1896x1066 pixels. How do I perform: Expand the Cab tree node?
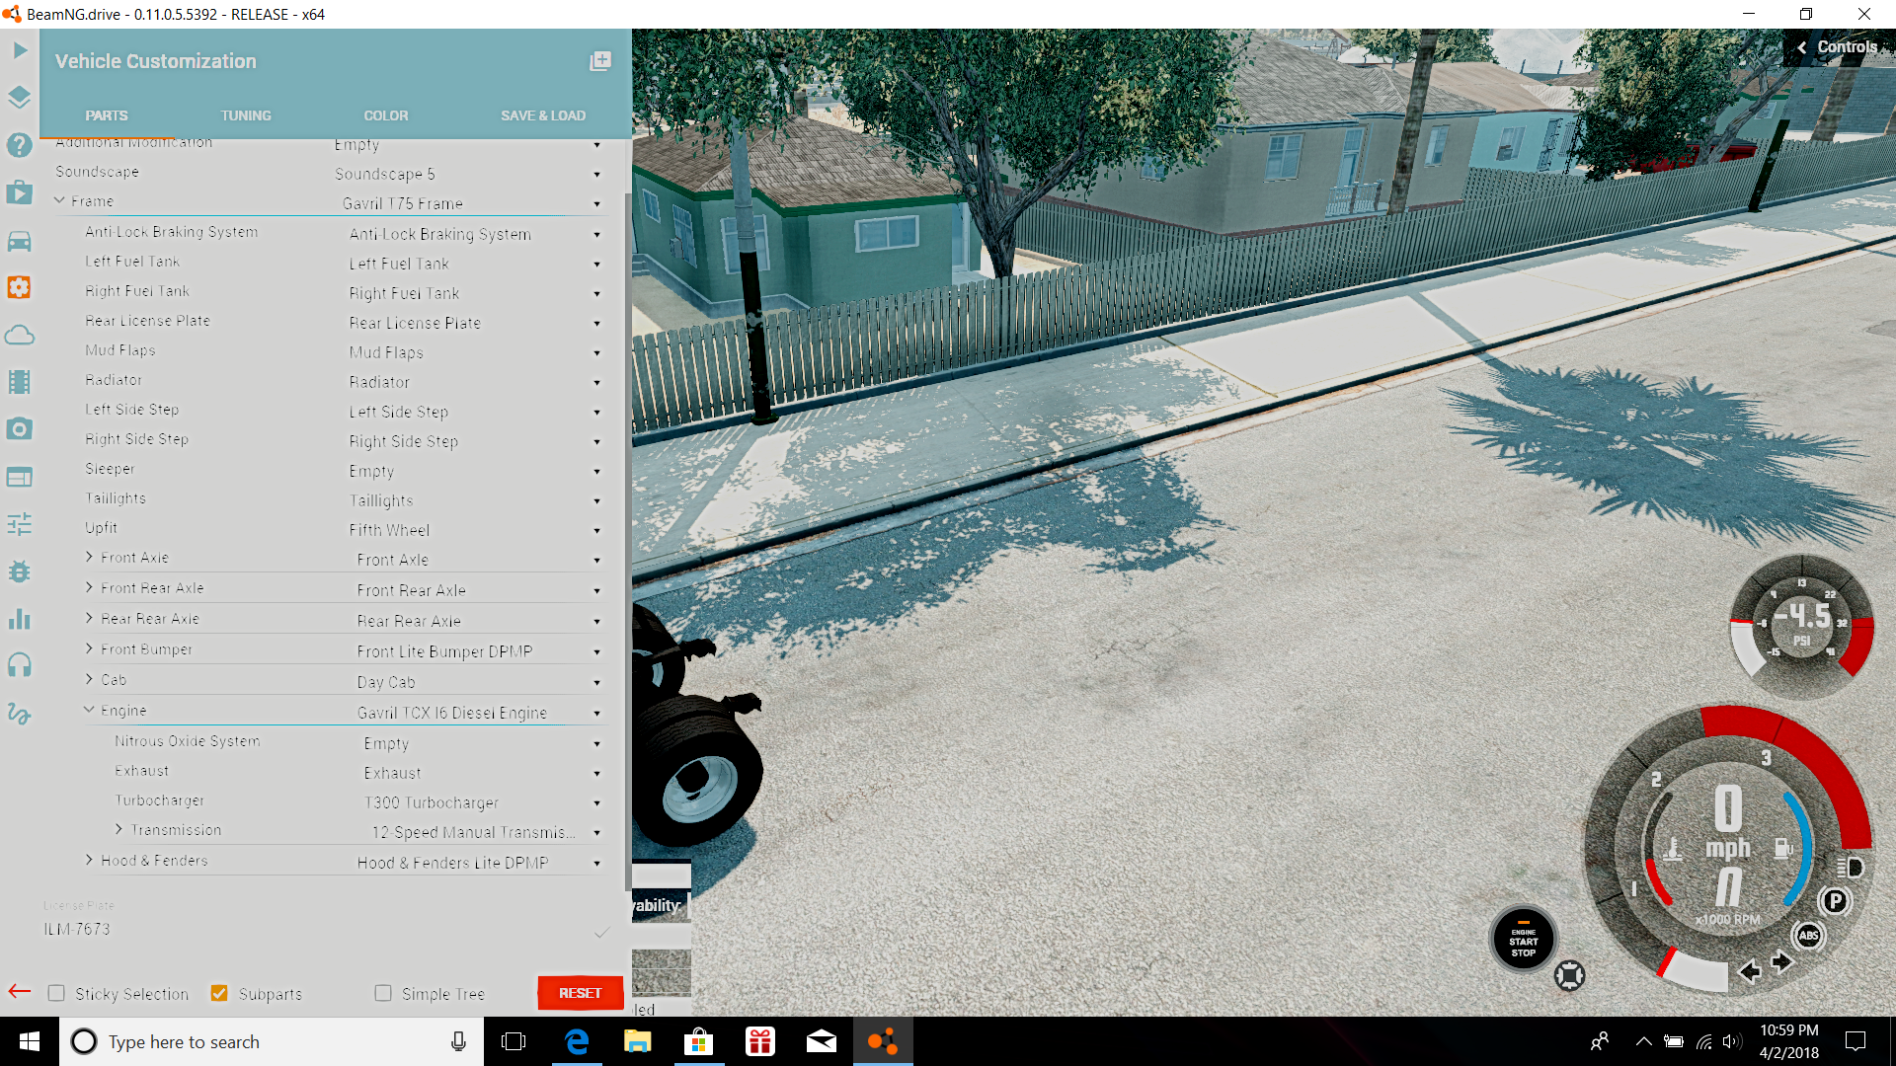89,679
